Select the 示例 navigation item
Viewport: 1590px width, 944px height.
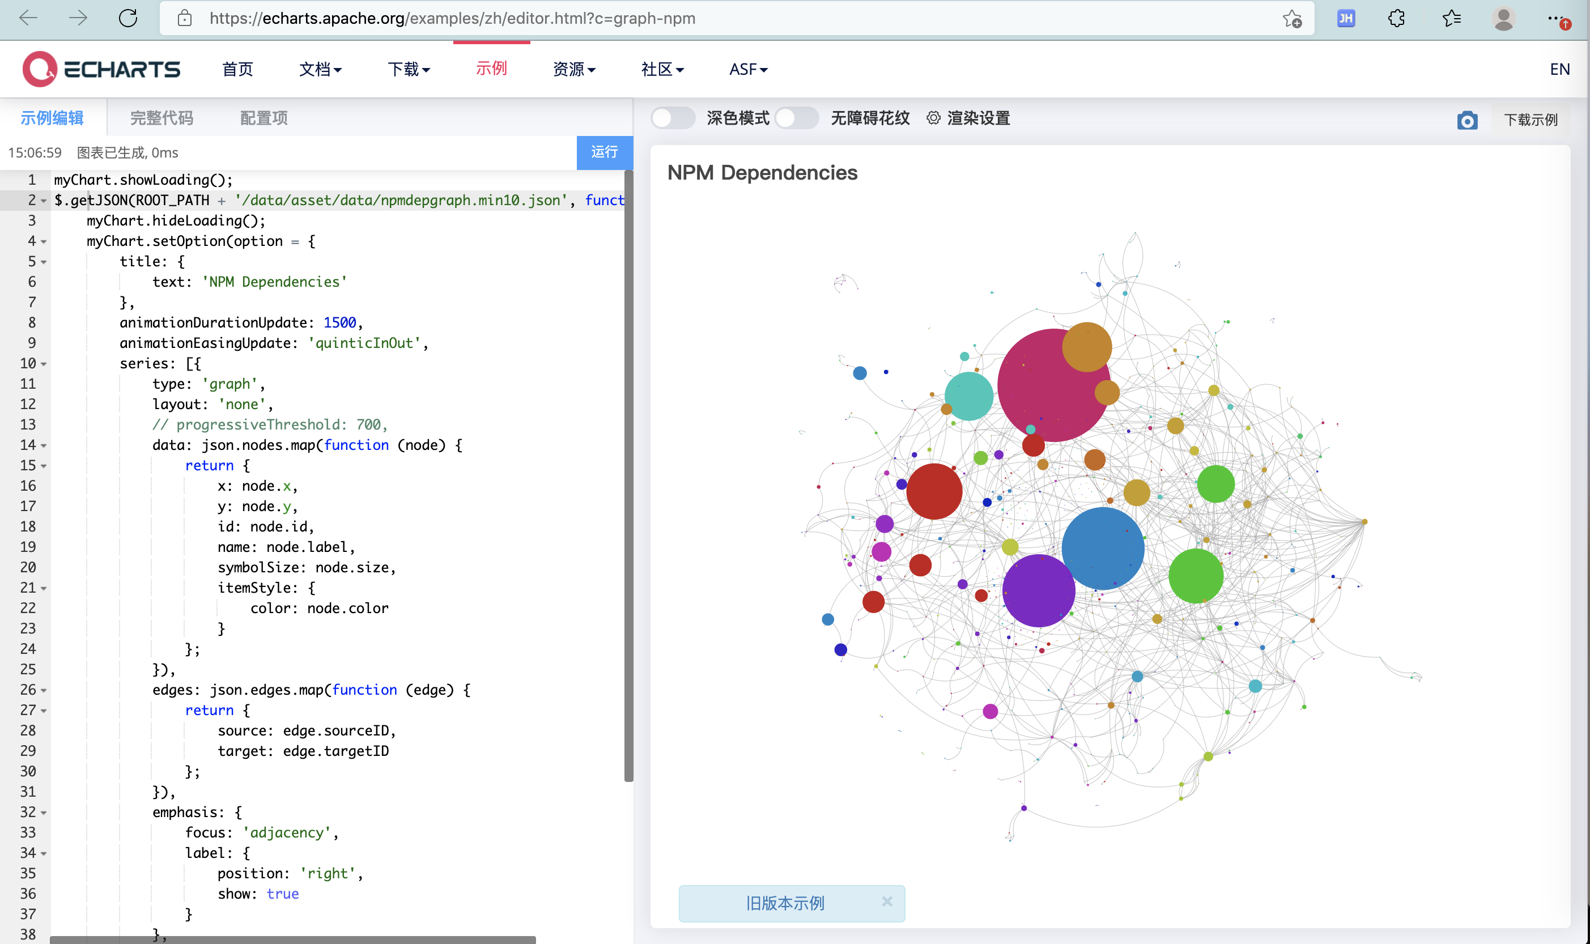491,68
